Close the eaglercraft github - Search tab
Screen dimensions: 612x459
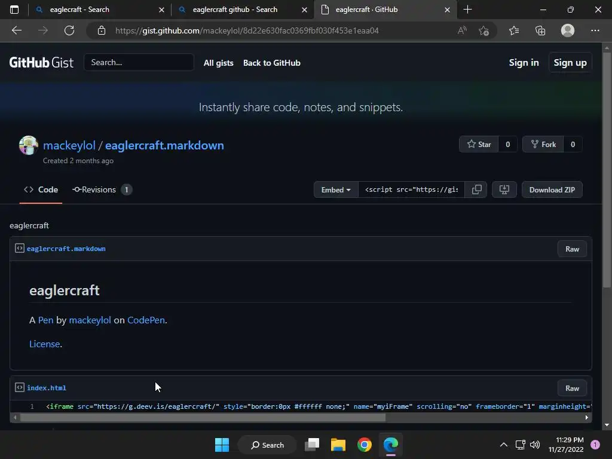tap(304, 10)
